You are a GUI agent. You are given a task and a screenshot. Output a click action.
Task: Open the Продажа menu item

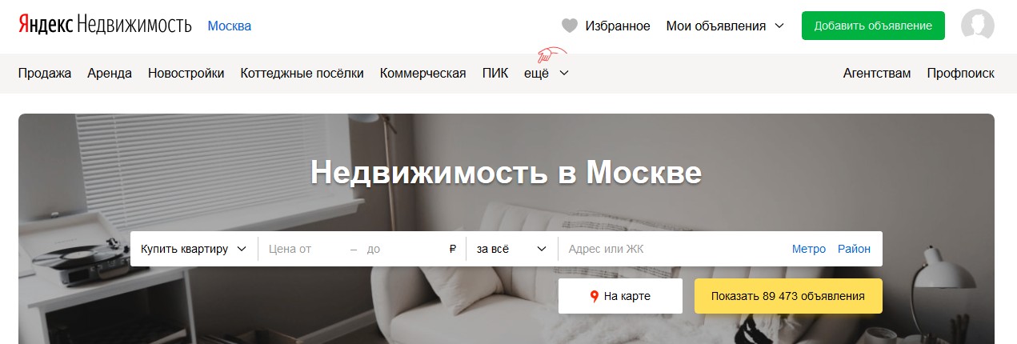click(45, 73)
